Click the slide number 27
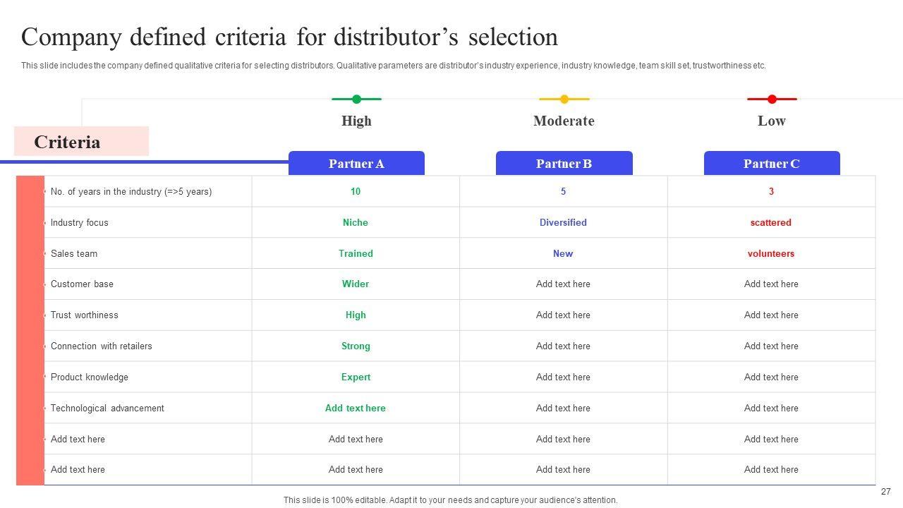 pos(885,492)
